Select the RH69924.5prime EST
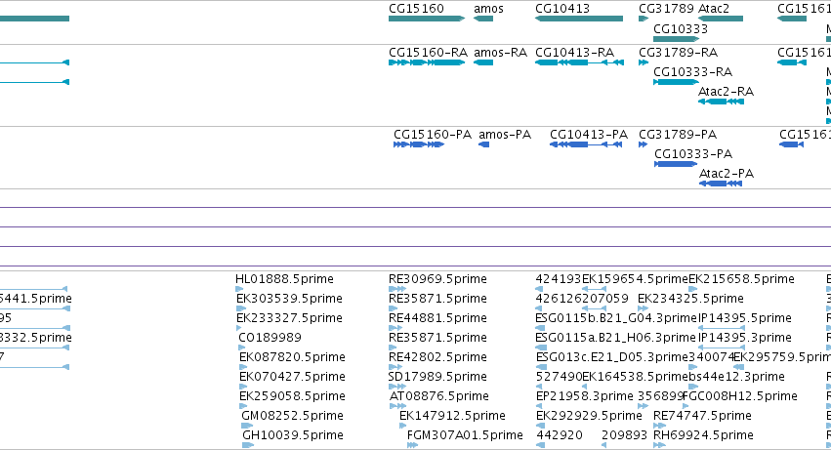Viewport: 831px width, 450px height. [x=703, y=435]
